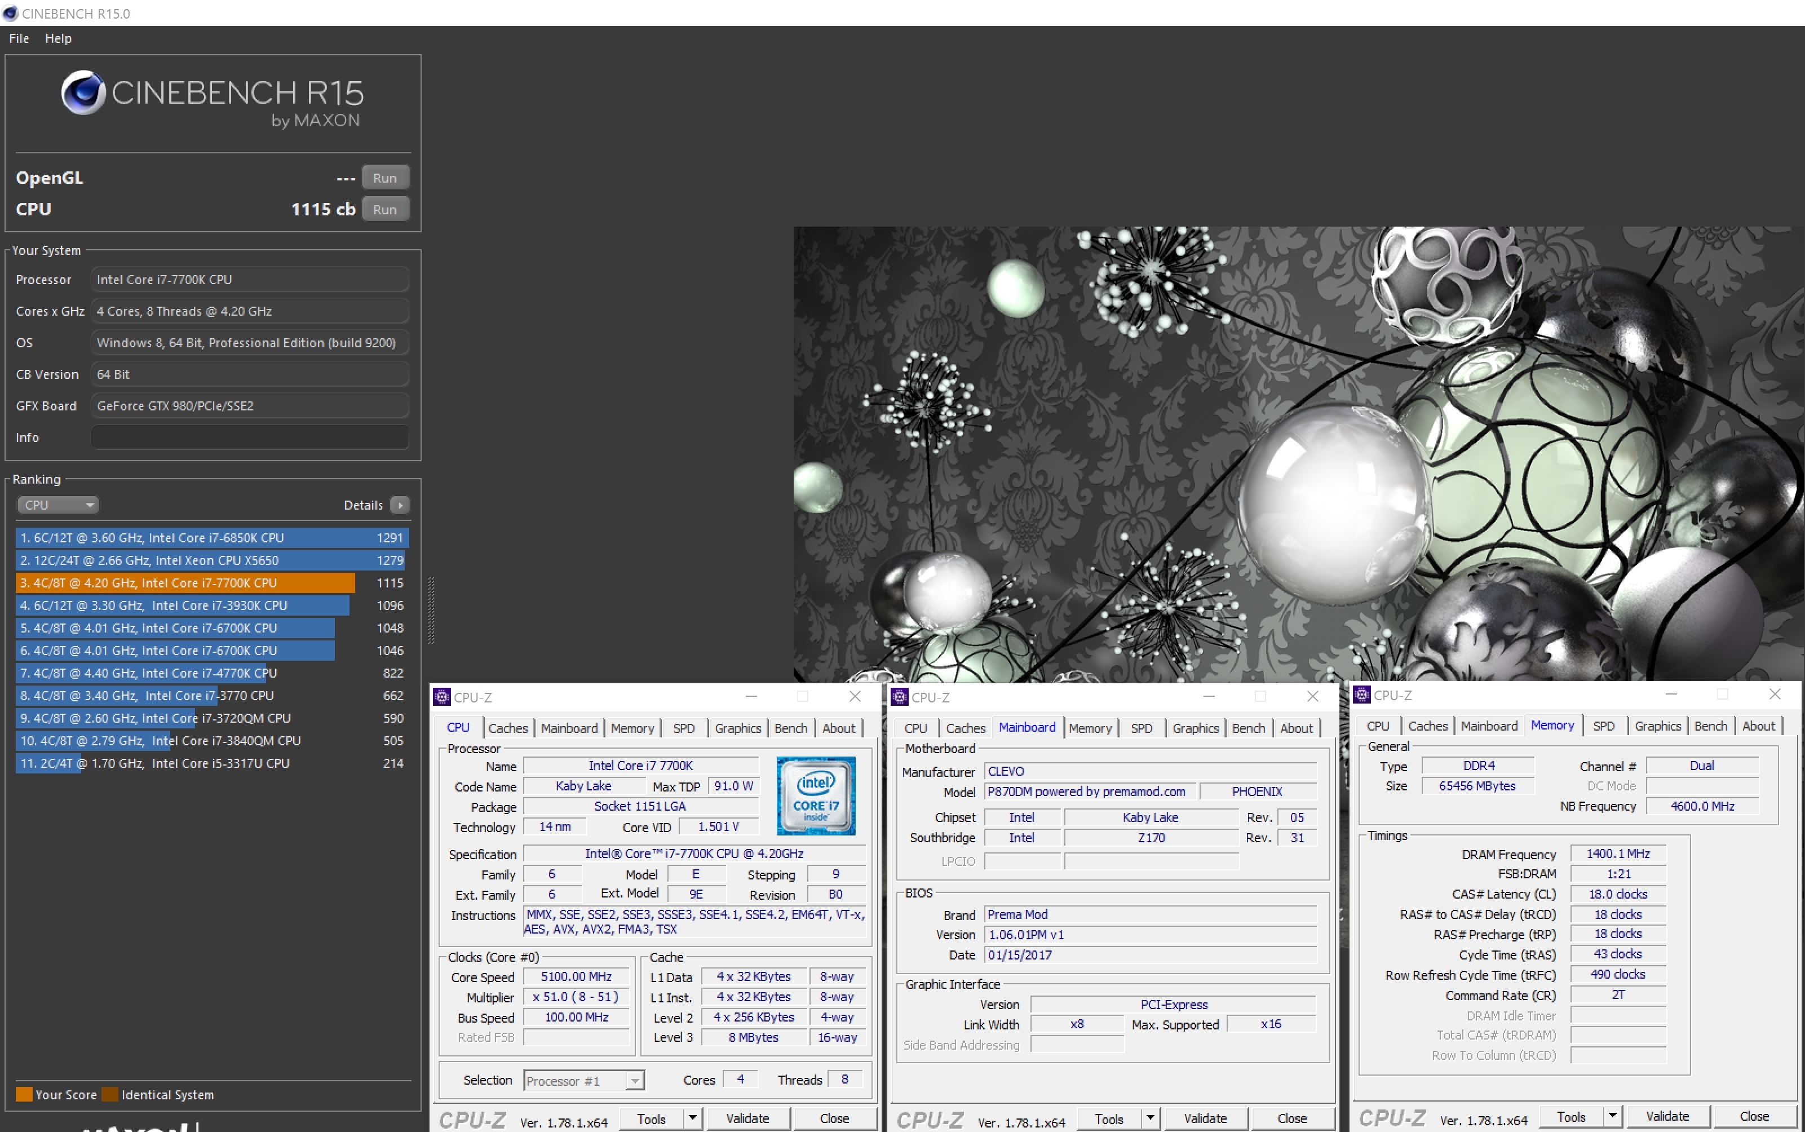1805x1132 pixels.
Task: Click the Memory CPU-Z window's title icon
Action: pos(1361,695)
